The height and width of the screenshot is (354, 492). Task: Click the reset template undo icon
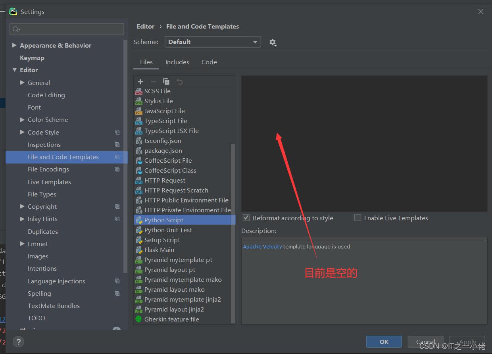[180, 82]
